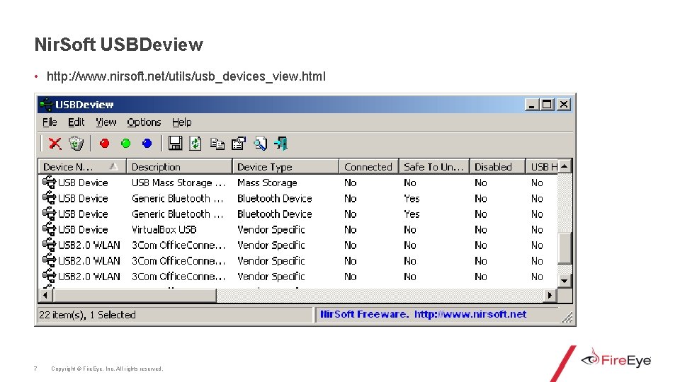This screenshot has height=382, width=680.
Task: Click the red X uninstall device icon
Action: [55, 144]
